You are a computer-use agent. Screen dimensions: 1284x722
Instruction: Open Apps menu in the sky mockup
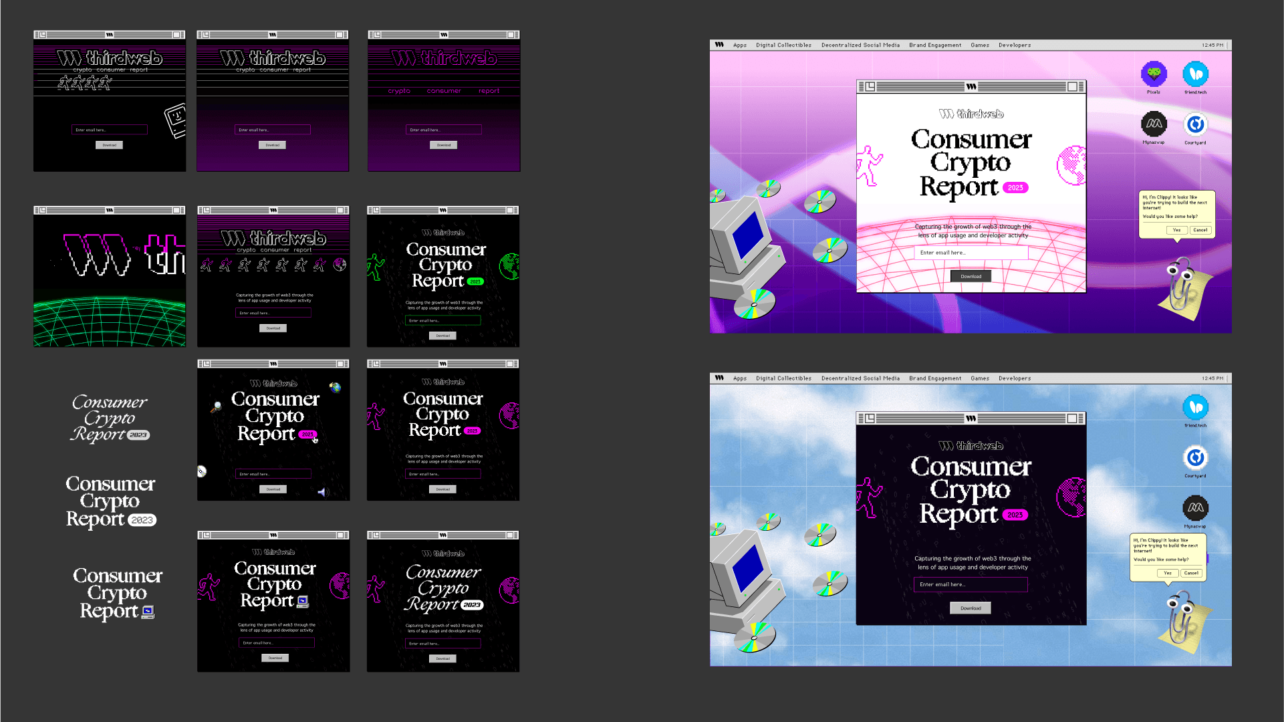point(739,378)
